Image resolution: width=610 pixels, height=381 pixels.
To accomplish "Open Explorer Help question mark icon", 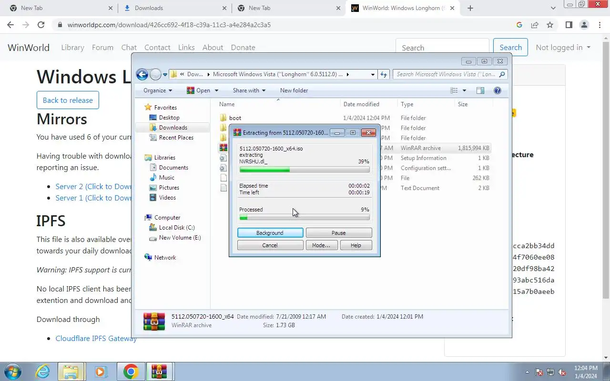I will [498, 90].
